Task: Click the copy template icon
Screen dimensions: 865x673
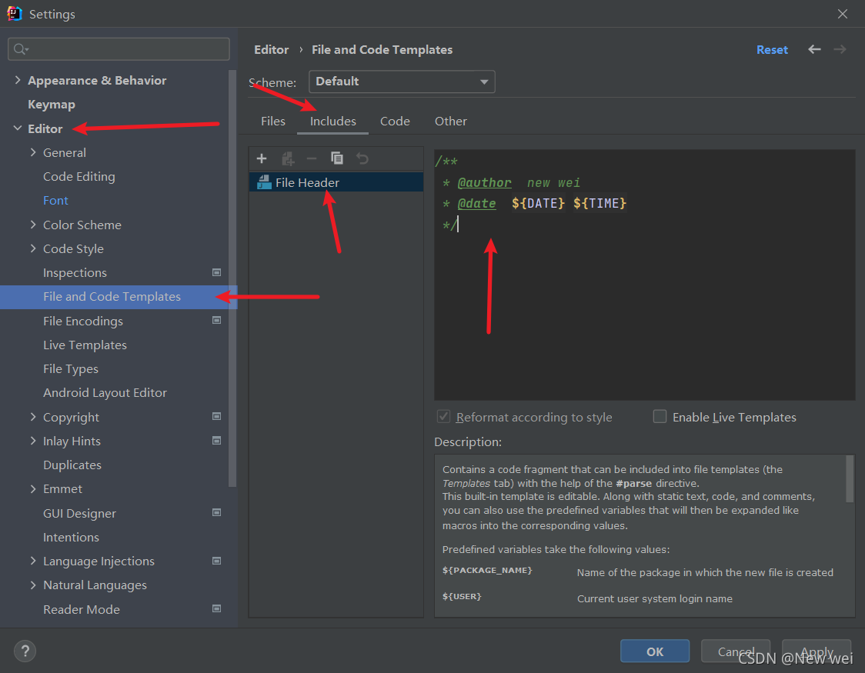Action: 337,158
